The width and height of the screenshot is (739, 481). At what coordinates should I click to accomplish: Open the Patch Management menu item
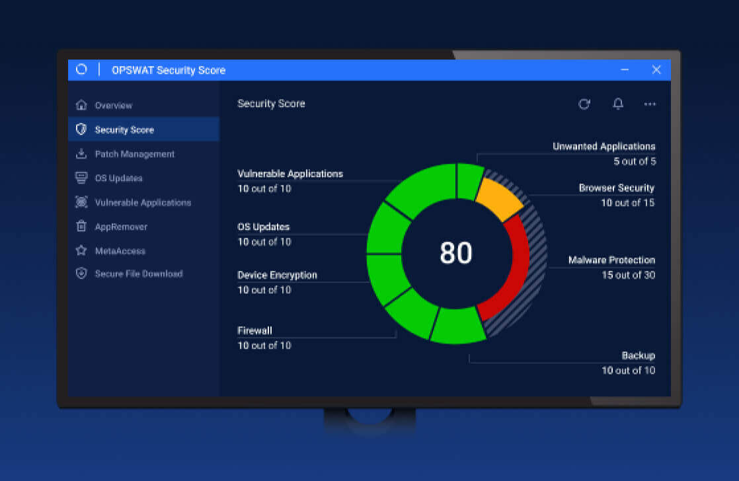(134, 154)
